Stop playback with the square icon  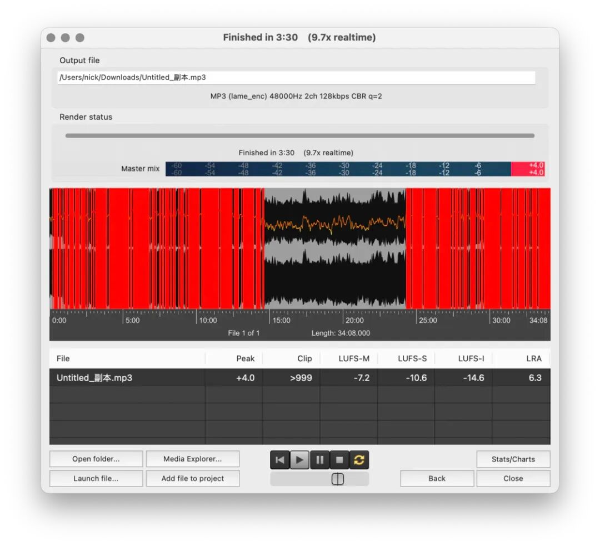click(x=339, y=460)
